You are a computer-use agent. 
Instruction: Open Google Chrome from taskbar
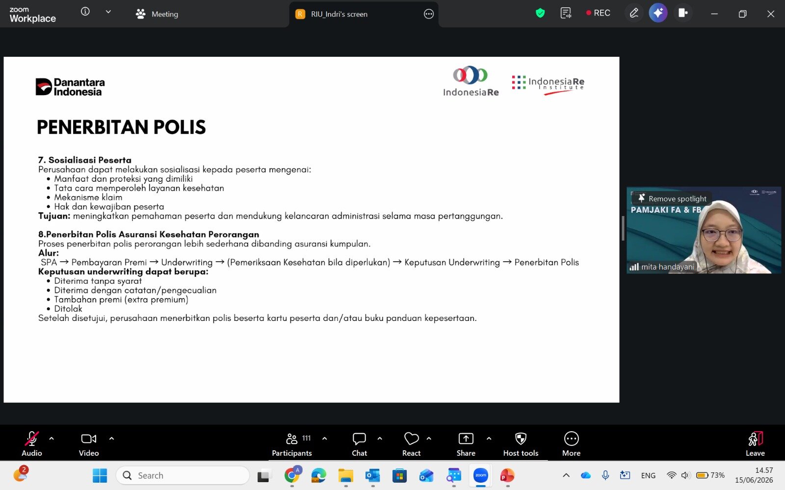pyautogui.click(x=292, y=476)
